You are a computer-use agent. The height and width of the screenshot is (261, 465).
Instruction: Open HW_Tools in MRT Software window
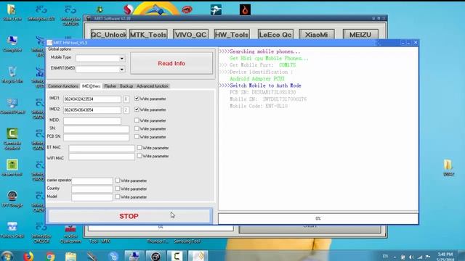(x=232, y=35)
